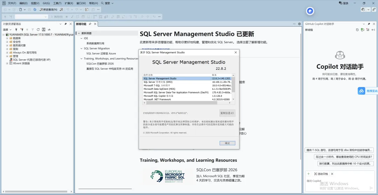Expand the 数据库 folder node
This screenshot has width=378, height=195.
(7, 39)
